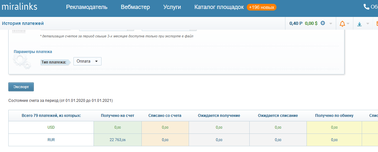The image size is (378, 152).
Task: Open notifications via the orange bell icon
Action: click(342, 24)
